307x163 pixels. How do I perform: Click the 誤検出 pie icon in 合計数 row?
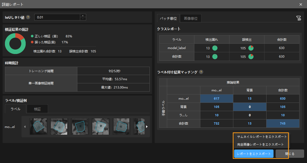click(x=251, y=56)
